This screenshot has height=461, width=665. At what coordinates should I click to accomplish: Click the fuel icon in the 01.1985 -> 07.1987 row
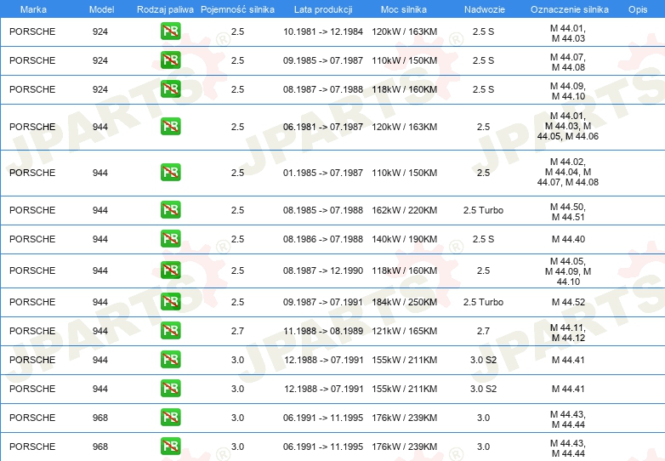[x=170, y=172]
